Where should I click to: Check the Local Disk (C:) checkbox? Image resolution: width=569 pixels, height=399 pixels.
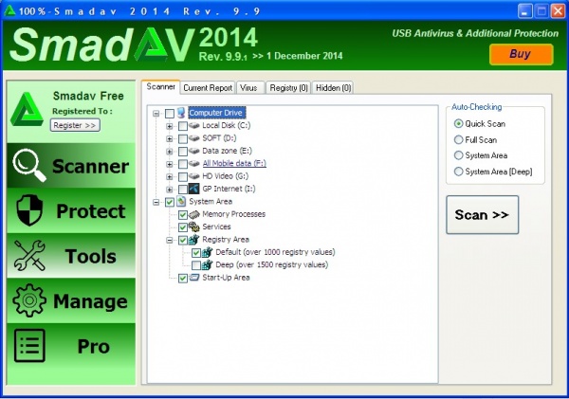click(183, 126)
